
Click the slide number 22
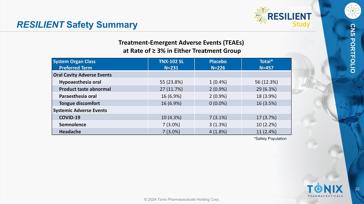357,189
